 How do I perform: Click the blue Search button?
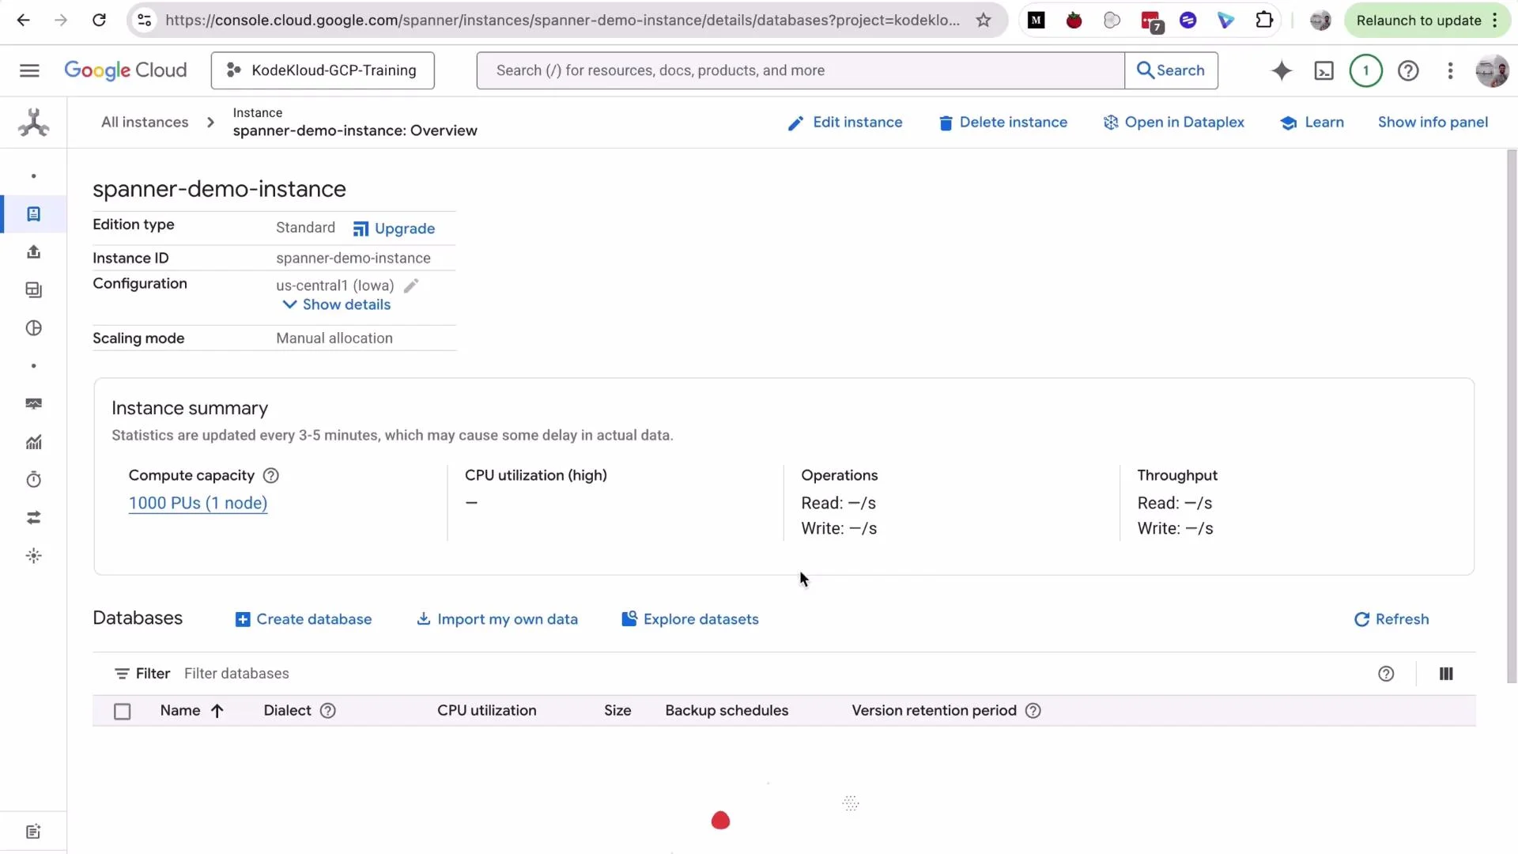pos(1171,70)
